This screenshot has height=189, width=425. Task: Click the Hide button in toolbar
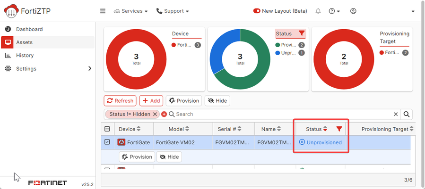217,101
